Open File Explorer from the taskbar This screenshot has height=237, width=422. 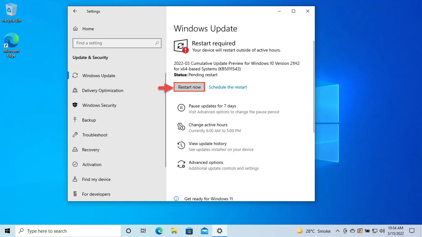pyautogui.click(x=174, y=231)
